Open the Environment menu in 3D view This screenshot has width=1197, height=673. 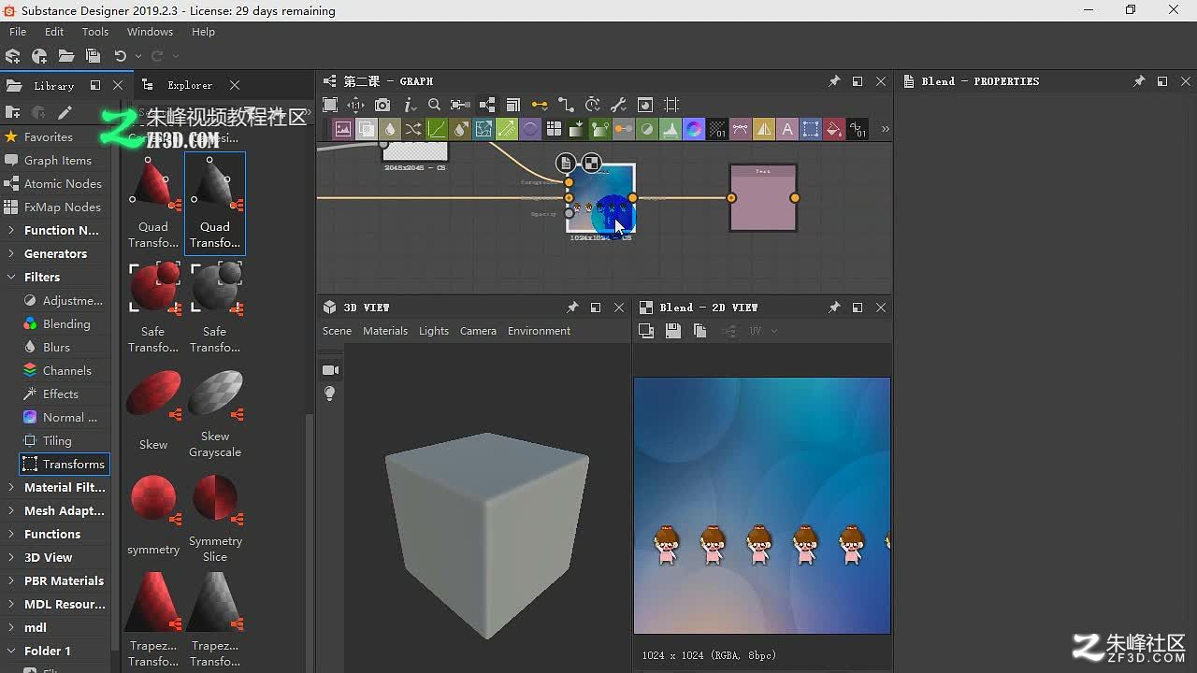tap(539, 331)
